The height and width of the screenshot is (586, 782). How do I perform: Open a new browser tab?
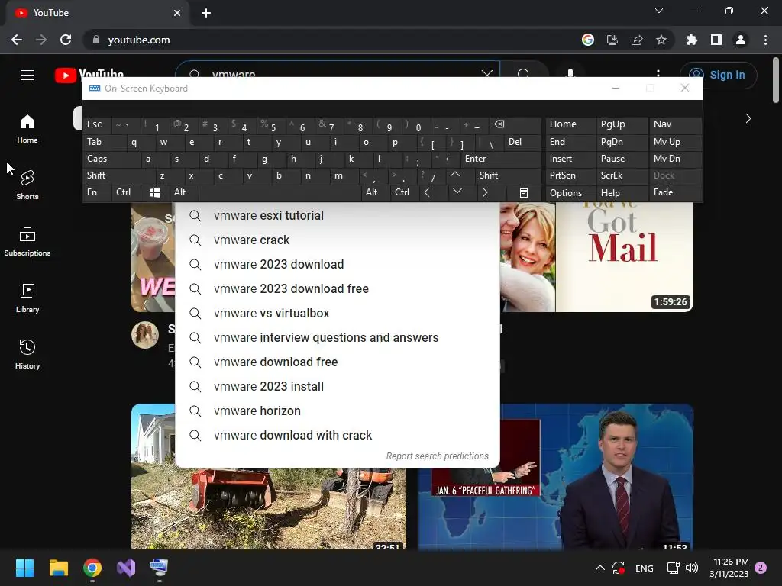tap(206, 13)
